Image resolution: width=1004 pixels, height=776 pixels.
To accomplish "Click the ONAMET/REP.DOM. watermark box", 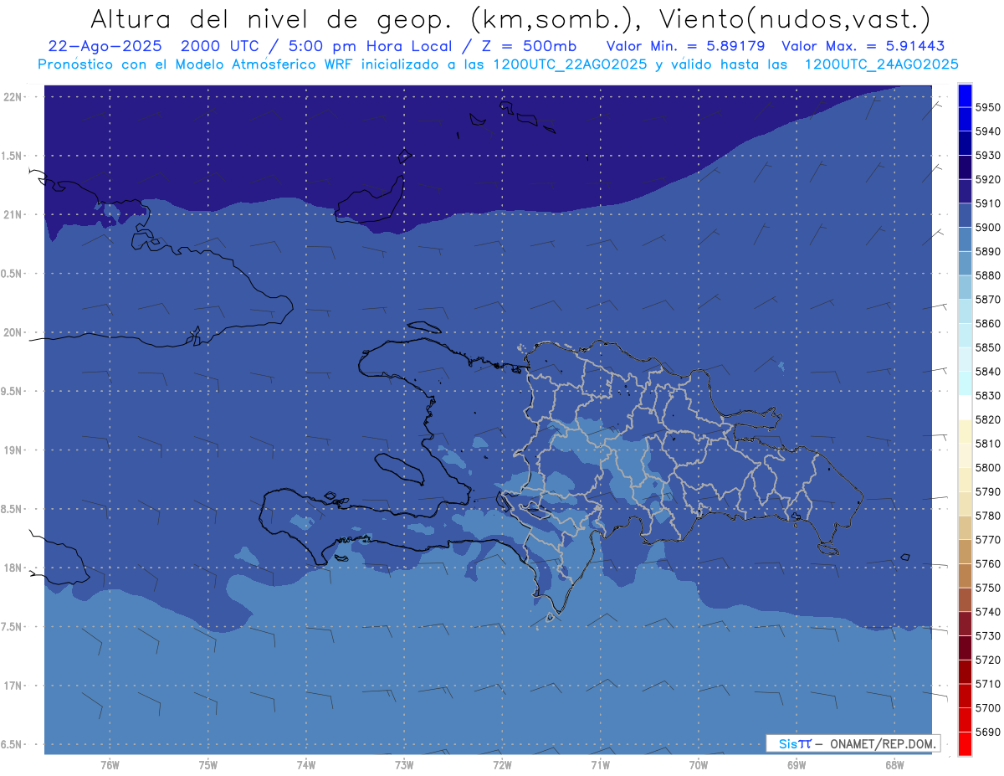I will [853, 743].
